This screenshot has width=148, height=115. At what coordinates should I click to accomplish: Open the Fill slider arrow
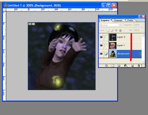click(x=142, y=30)
